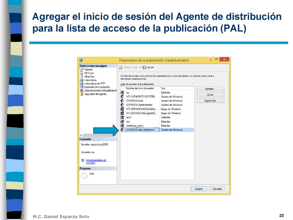Select Opciones de suscripción page

click(97, 87)
